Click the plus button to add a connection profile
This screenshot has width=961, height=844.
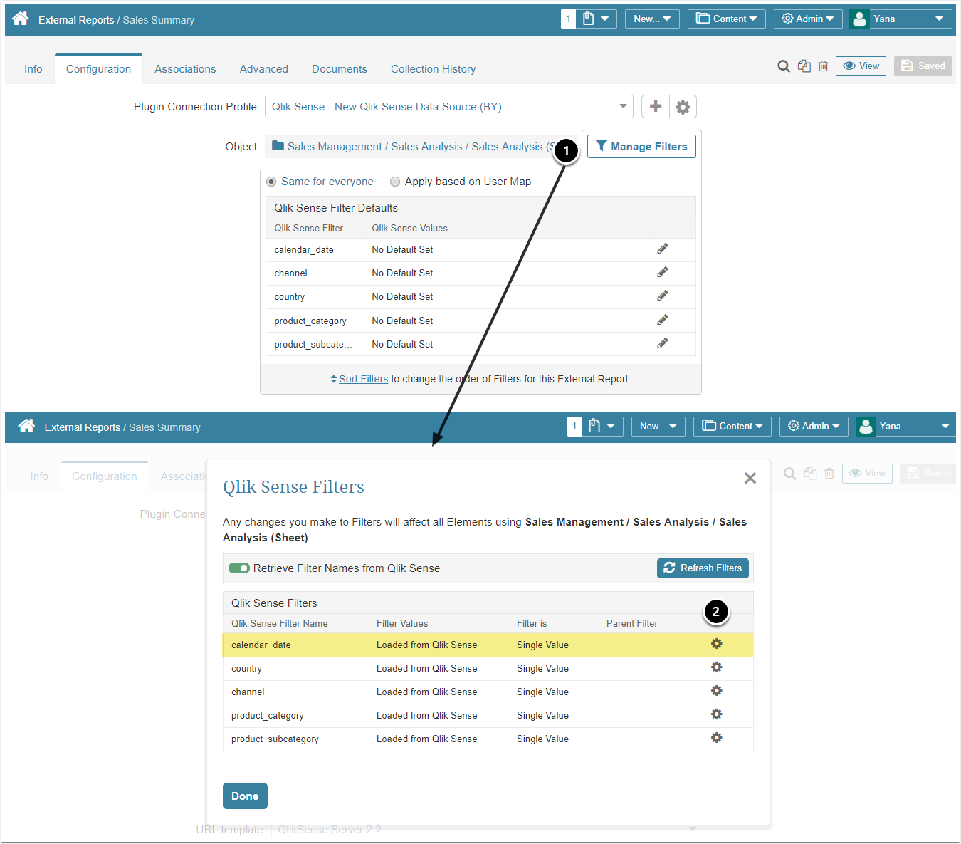pyautogui.click(x=656, y=107)
